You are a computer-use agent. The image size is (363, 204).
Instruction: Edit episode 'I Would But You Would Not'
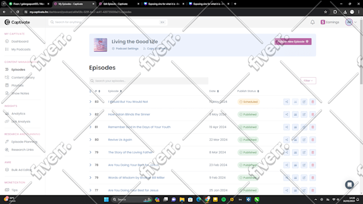(304, 102)
